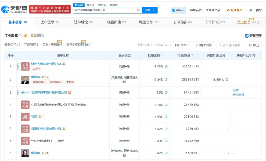Open the indirect holding icon next to 16.594%
Screen dimensions: 266x161
[x=227, y=80]
